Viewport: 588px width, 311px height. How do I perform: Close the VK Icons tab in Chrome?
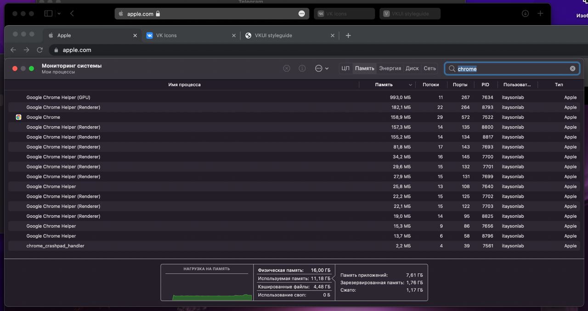click(234, 35)
